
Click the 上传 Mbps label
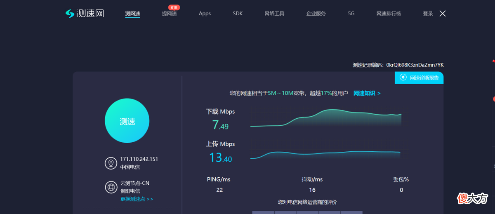220,144
